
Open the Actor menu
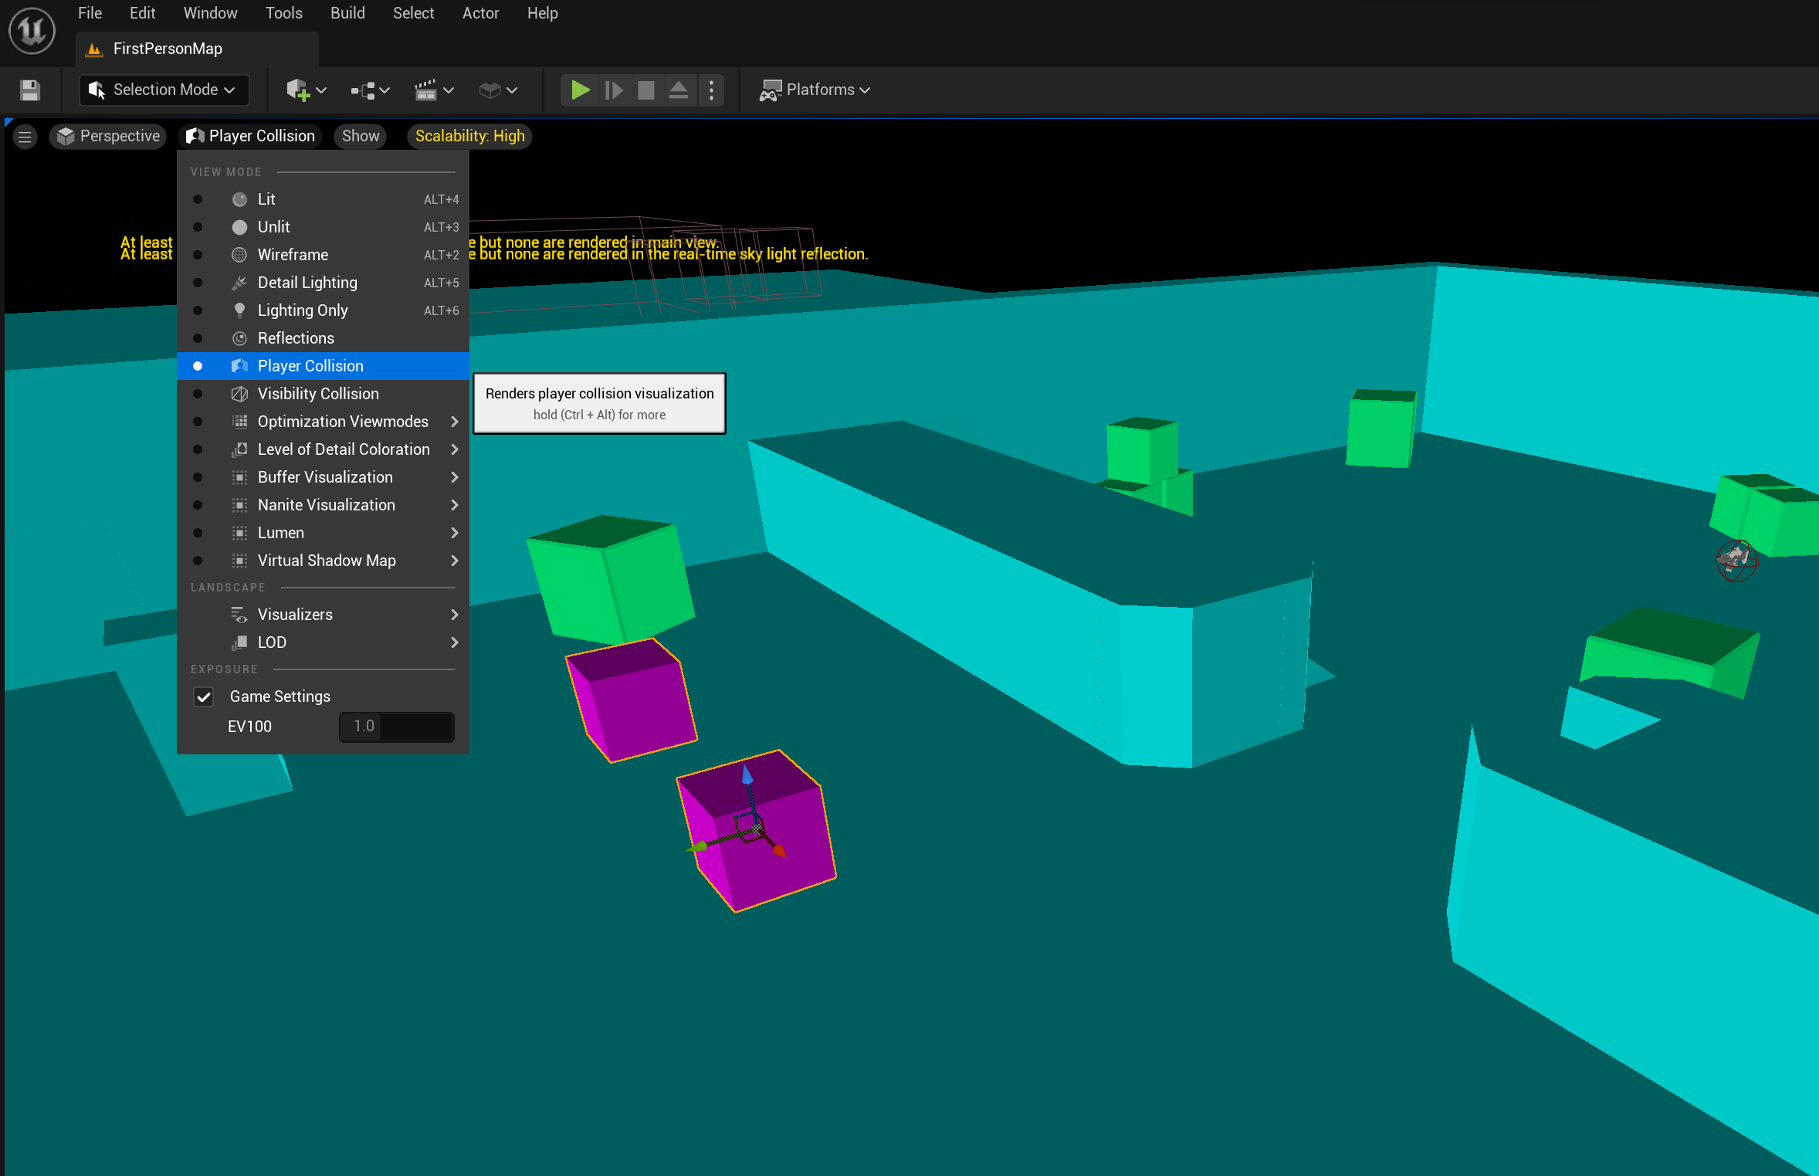(x=480, y=13)
